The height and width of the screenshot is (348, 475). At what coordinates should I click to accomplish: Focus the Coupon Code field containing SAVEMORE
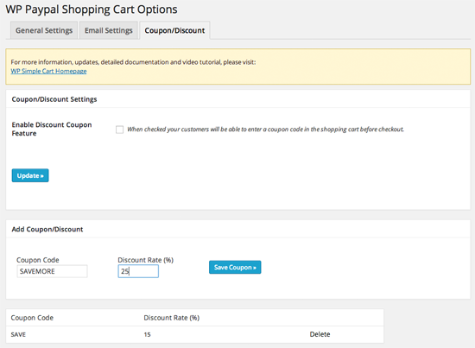pyautogui.click(x=52, y=271)
